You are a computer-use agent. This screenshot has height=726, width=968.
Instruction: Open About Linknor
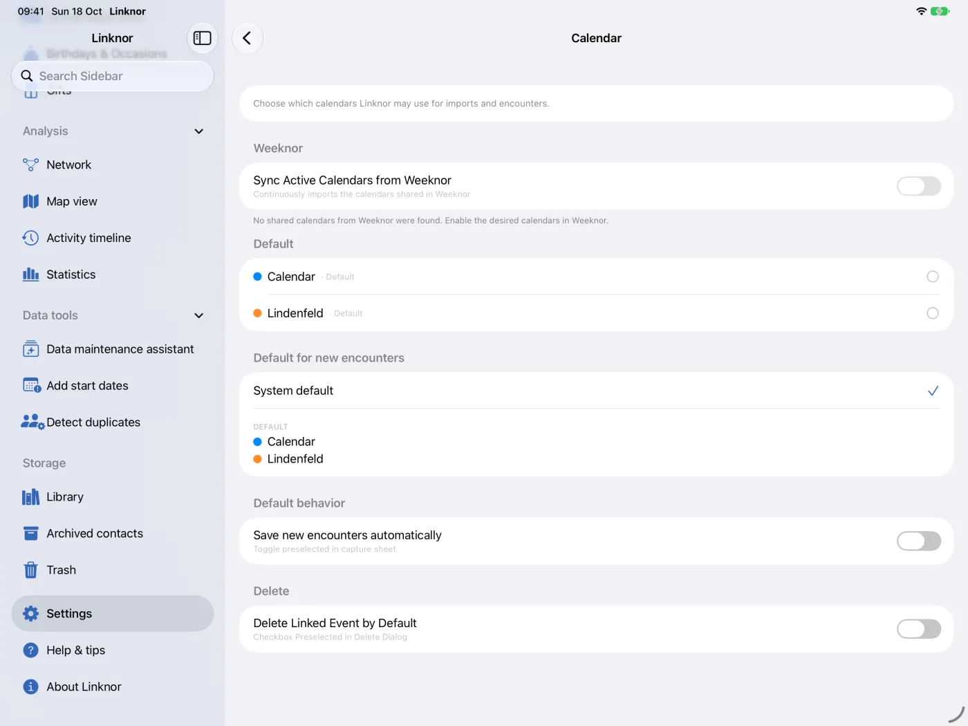(x=113, y=687)
